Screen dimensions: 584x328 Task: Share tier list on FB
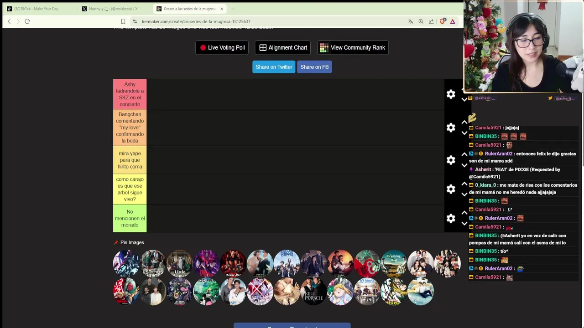314,67
